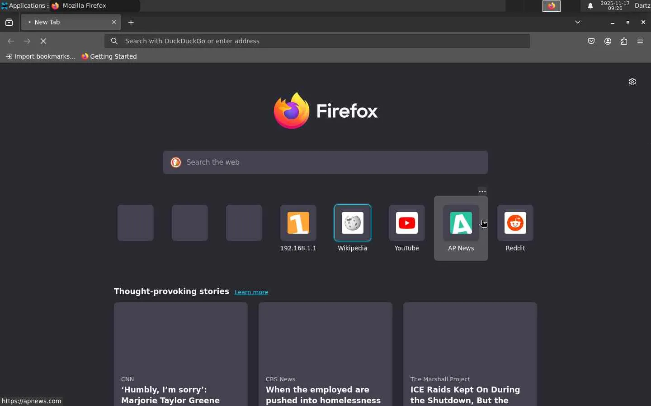Close the New Tab tab
The width and height of the screenshot is (651, 406).
(114, 22)
